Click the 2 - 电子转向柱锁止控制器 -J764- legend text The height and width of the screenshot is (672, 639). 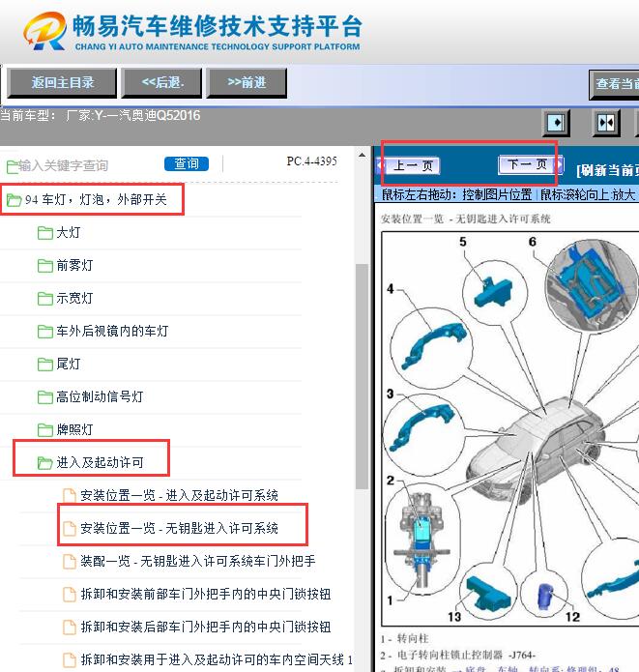[x=457, y=656]
